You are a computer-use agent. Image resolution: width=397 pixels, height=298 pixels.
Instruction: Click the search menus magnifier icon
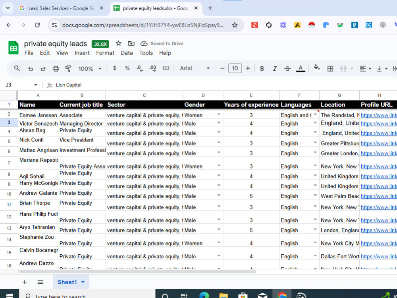17,68
